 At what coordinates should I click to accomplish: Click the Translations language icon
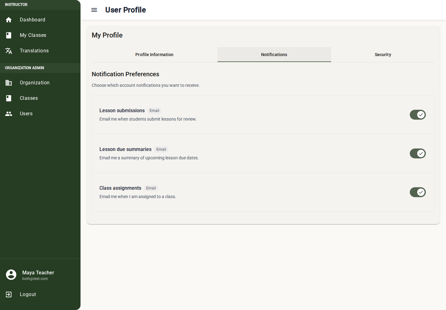click(9, 51)
